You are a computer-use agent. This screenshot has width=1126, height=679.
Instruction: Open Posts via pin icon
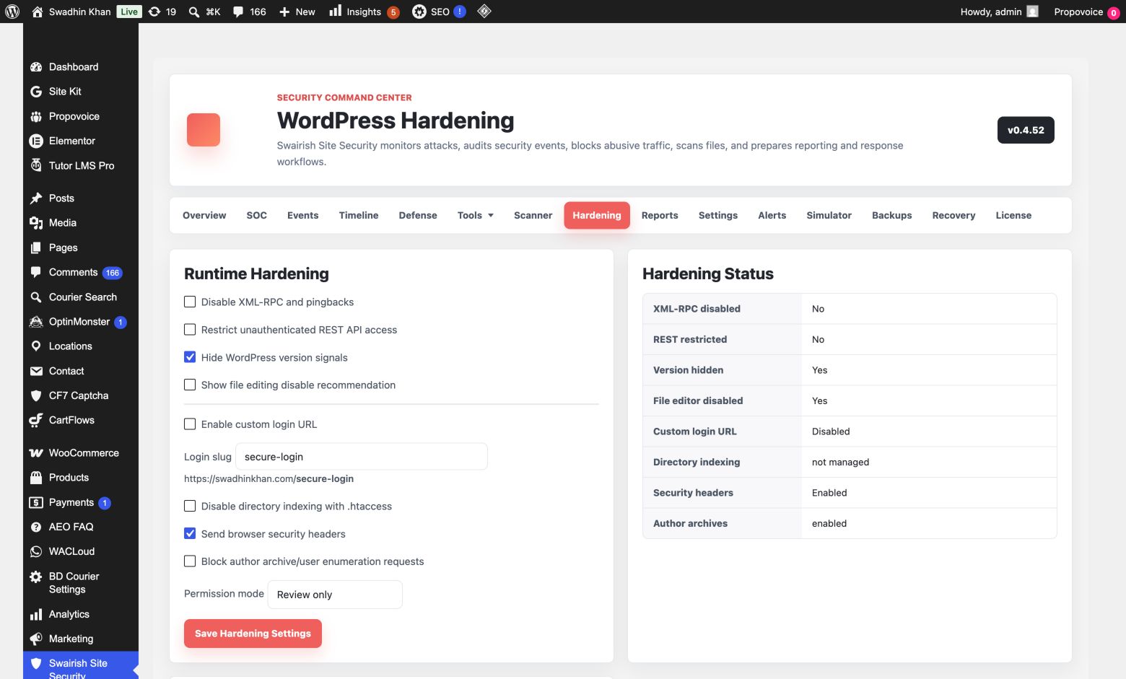tap(36, 198)
